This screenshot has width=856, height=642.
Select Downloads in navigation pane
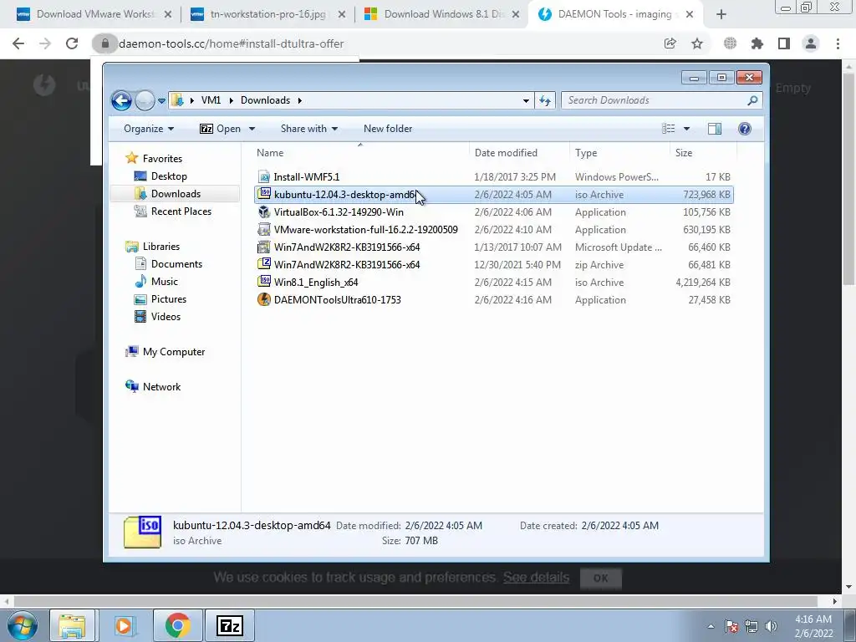[176, 194]
